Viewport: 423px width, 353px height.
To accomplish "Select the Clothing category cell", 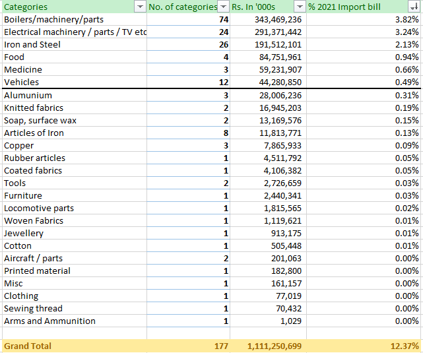I will 75,296.
